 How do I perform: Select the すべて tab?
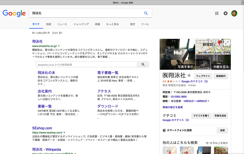[36, 24]
